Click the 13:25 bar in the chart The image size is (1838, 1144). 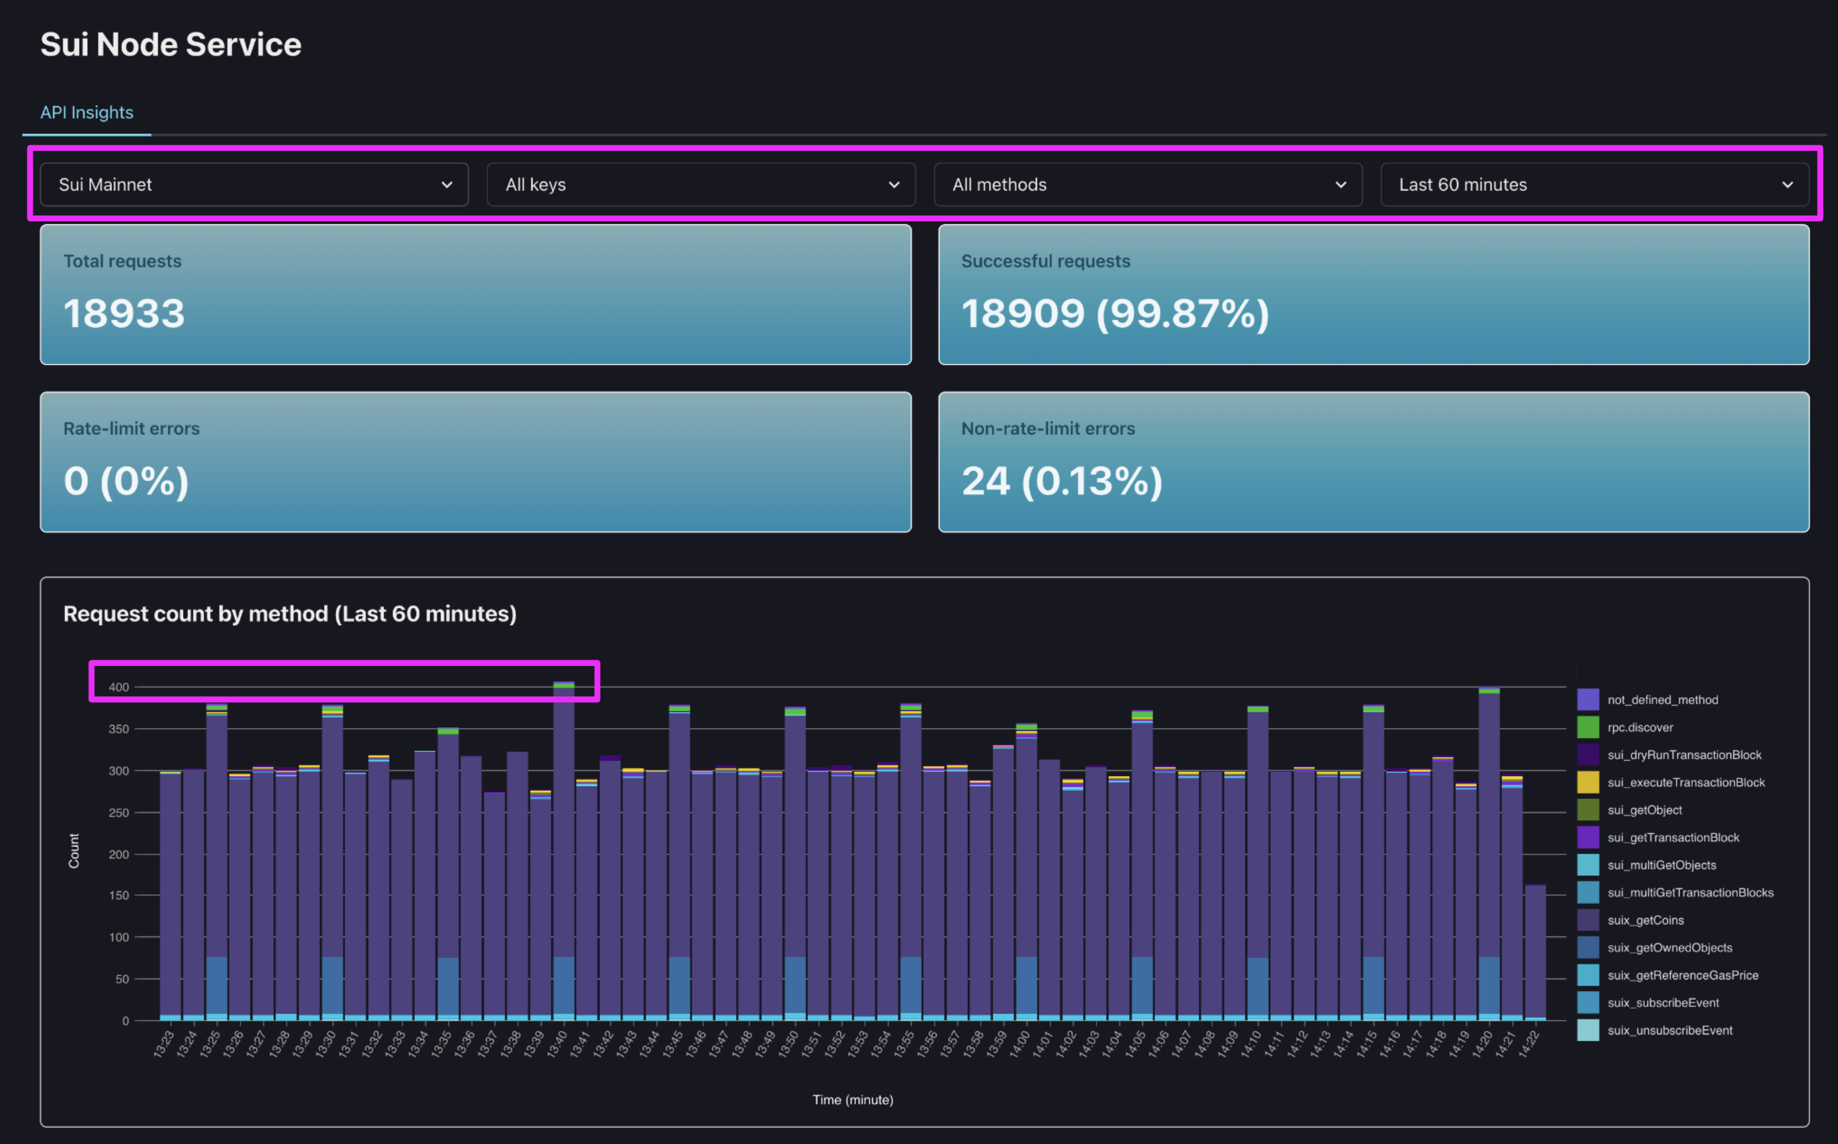tap(217, 862)
